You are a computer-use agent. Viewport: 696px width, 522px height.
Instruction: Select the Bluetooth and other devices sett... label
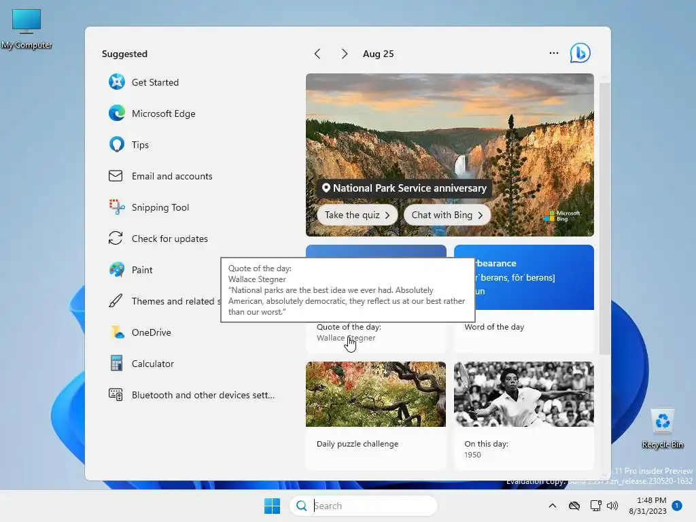pos(203,395)
